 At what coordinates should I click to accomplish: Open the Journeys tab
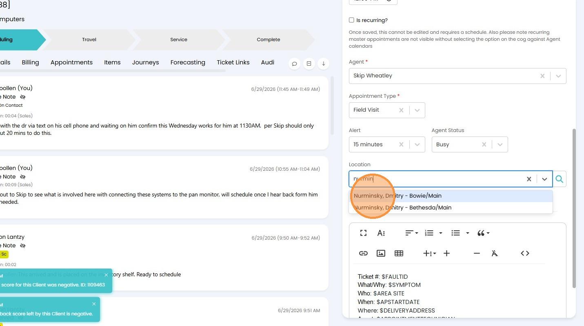(145, 62)
